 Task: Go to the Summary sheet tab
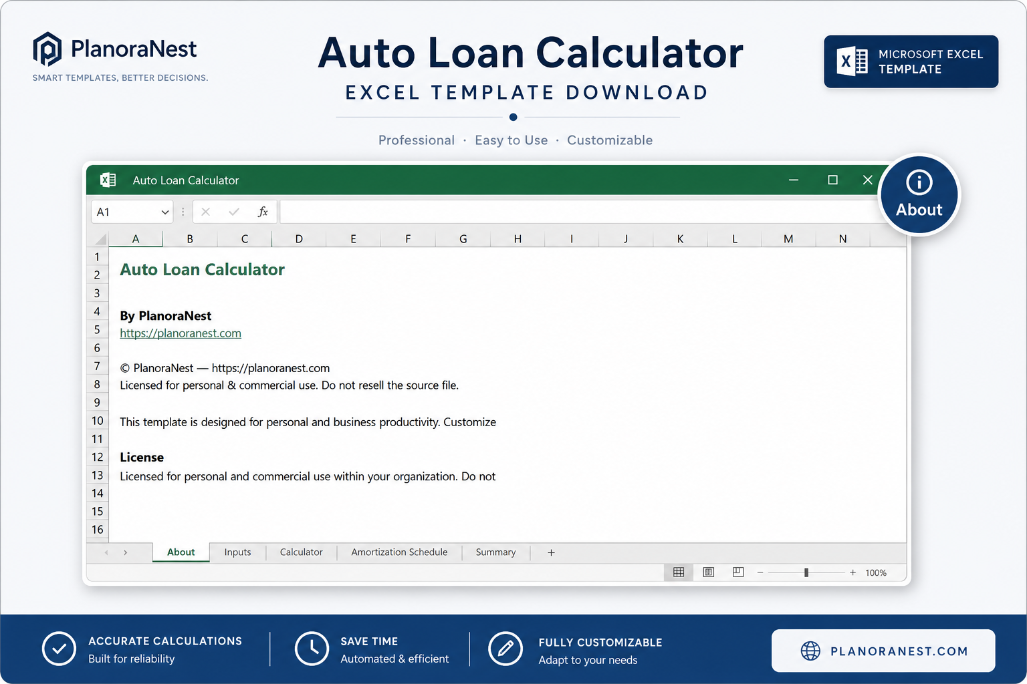[x=495, y=552]
